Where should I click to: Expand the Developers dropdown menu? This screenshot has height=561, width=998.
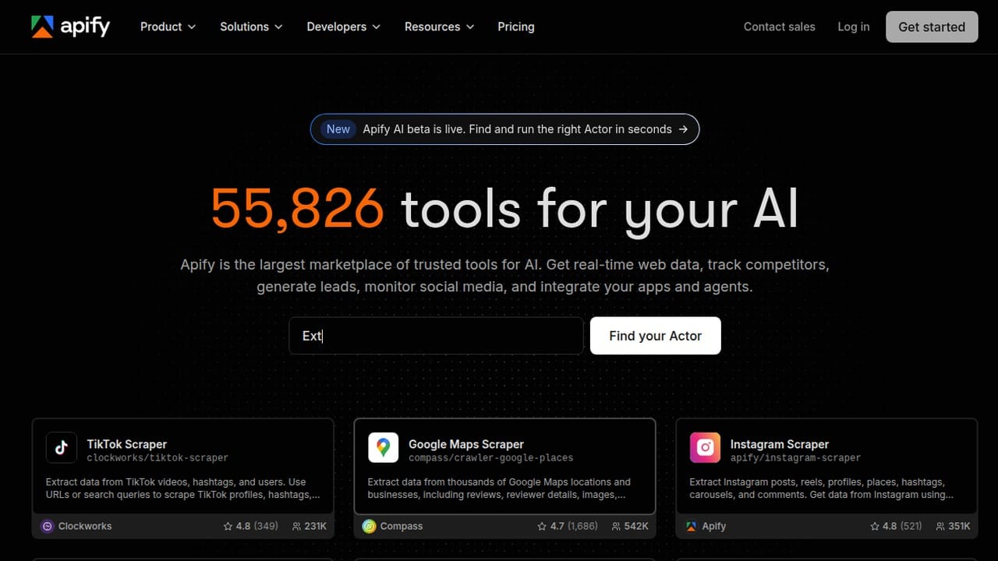pos(344,26)
